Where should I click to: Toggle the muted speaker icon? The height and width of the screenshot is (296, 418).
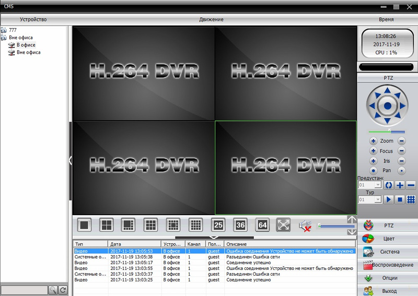pyautogui.click(x=305, y=226)
